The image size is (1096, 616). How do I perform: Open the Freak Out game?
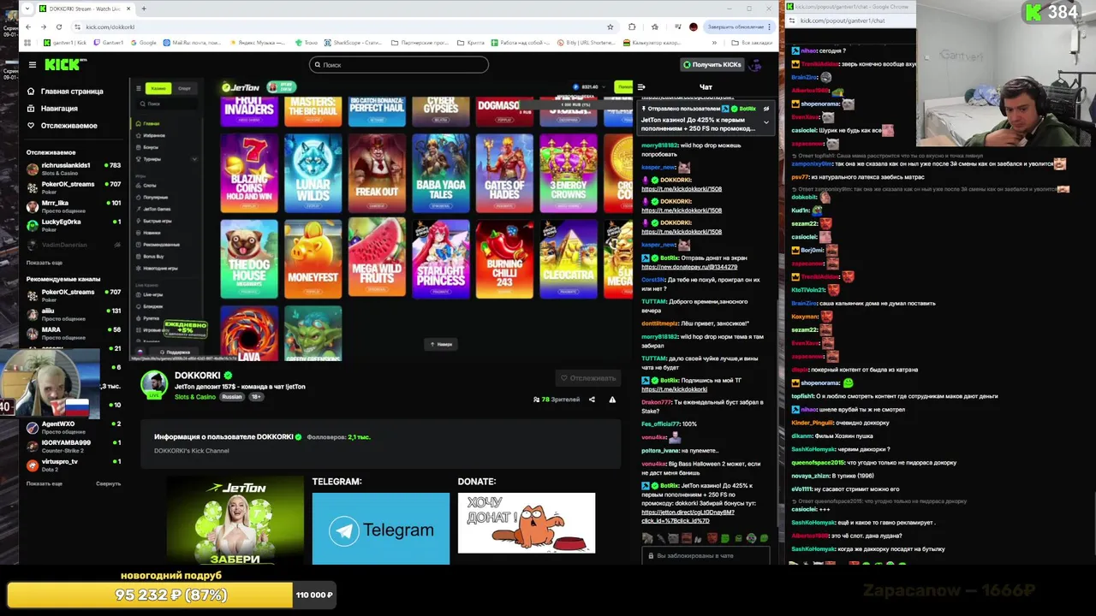pos(377,174)
